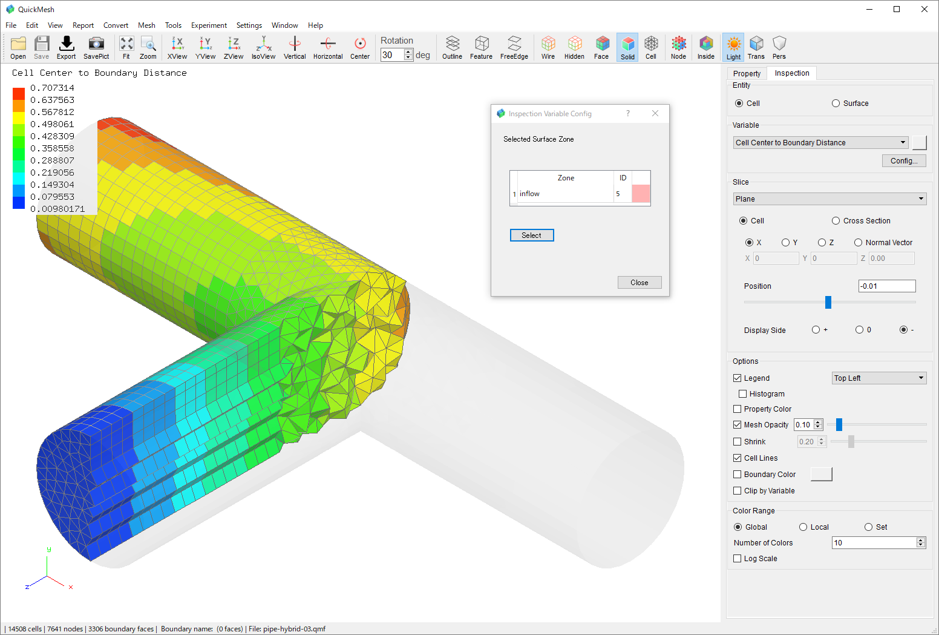This screenshot has height=635, width=939.
Task: Click the Open file toolbar icon
Action: coord(18,47)
